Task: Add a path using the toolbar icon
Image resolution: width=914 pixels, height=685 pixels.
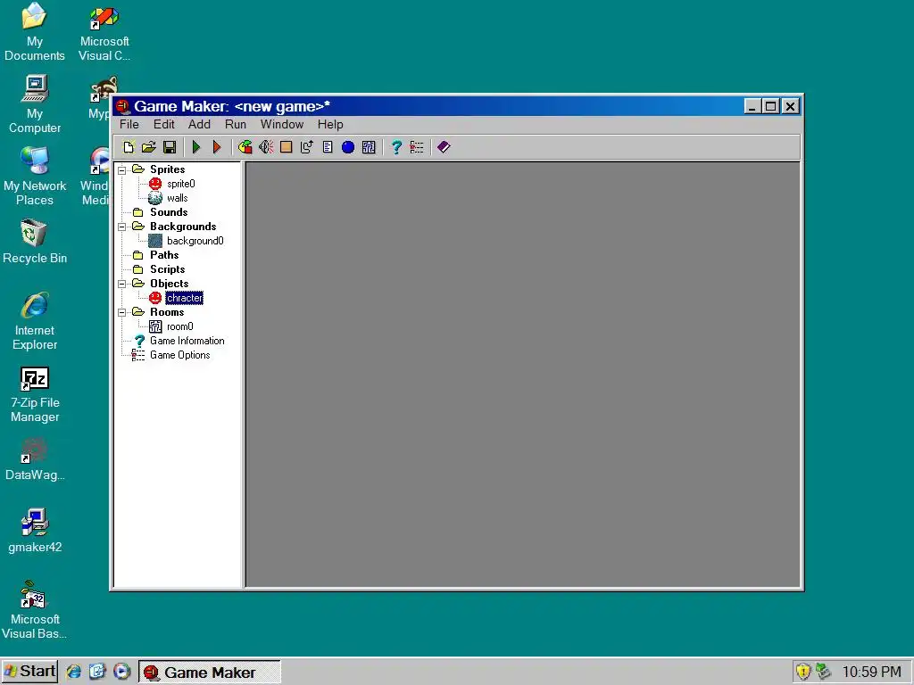Action: point(307,147)
